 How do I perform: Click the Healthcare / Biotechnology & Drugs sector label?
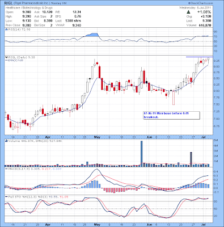tap(29, 8)
